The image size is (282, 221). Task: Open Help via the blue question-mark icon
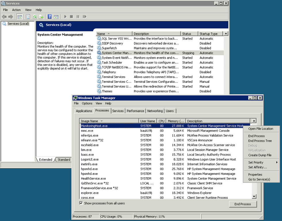pos(50,17)
